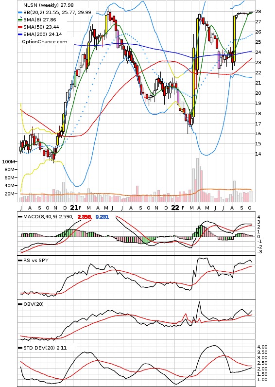Screen dimensions: 275x387
Task: Click the SMA(50) 23.44 legend entry
Action: (x=41, y=27)
